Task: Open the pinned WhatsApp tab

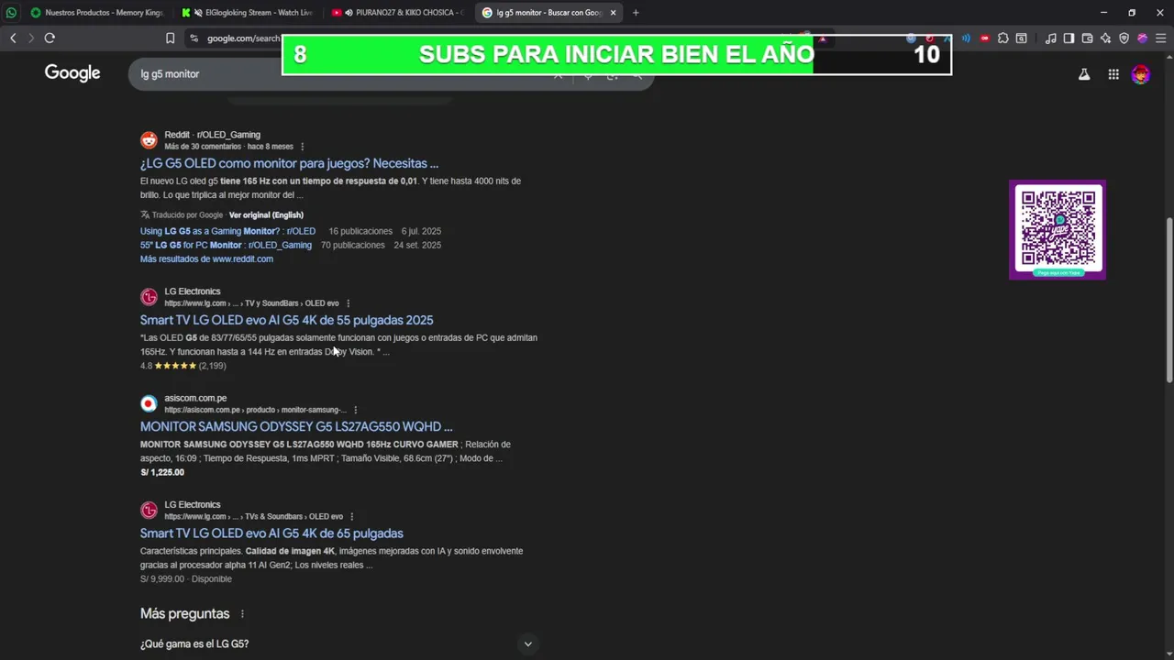Action: pos(11,13)
